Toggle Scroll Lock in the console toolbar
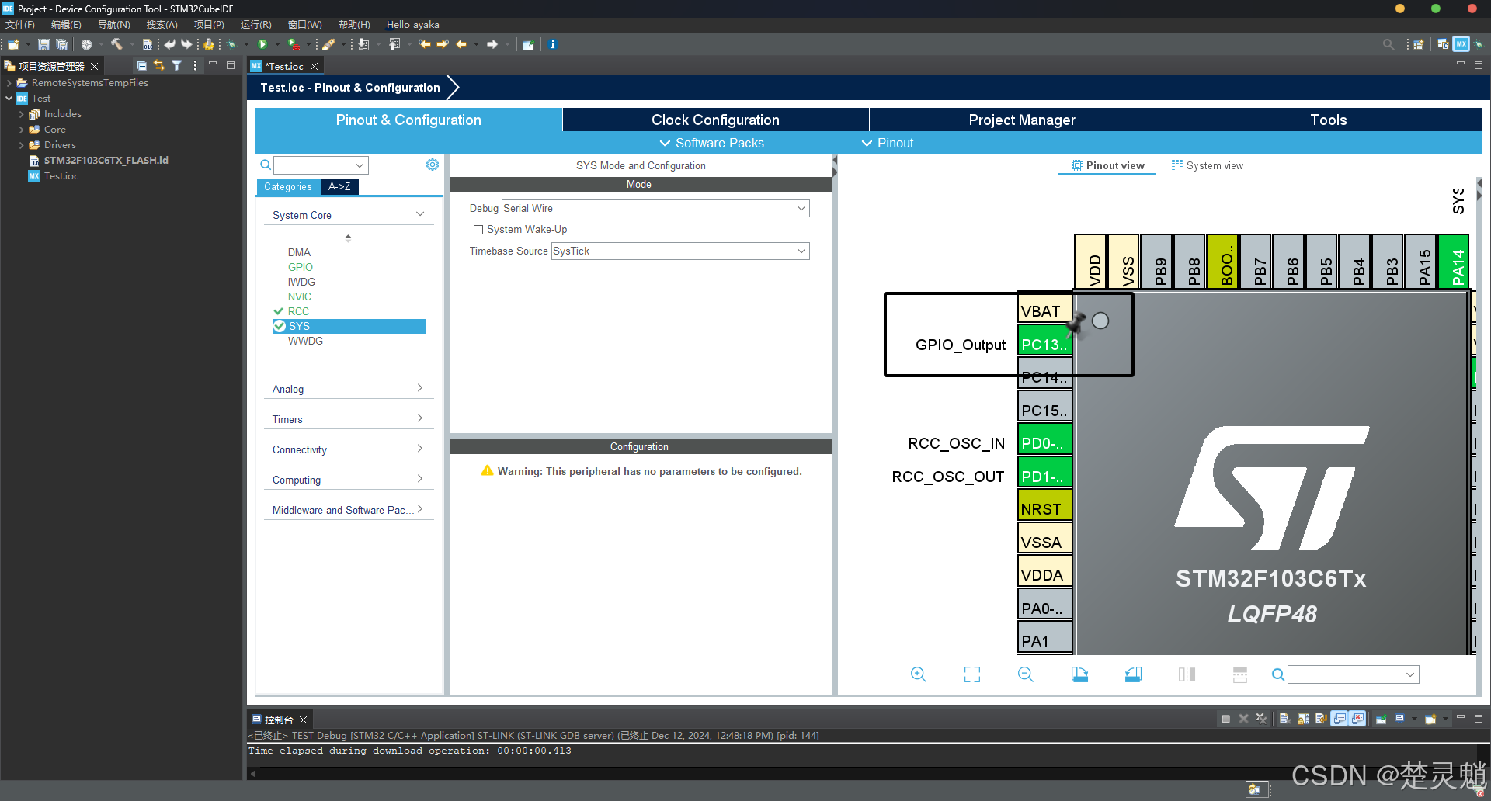The height and width of the screenshot is (801, 1491). pyautogui.click(x=1303, y=719)
